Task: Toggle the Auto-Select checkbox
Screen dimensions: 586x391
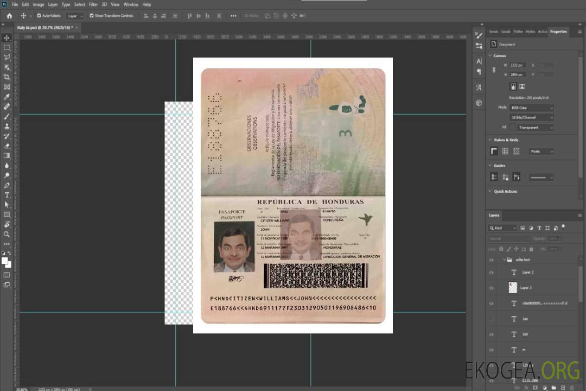Action: point(39,16)
